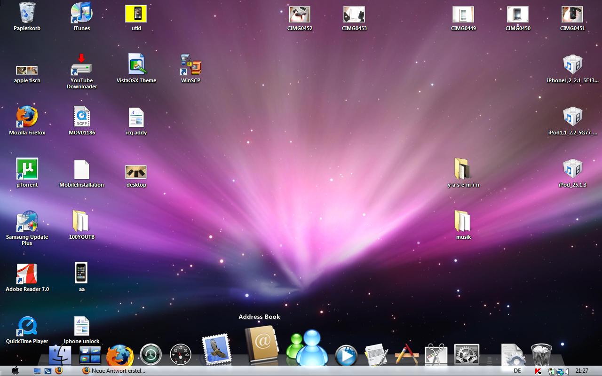Open the document with gear dock icon
Image resolution: width=602 pixels, height=376 pixels.
point(513,355)
